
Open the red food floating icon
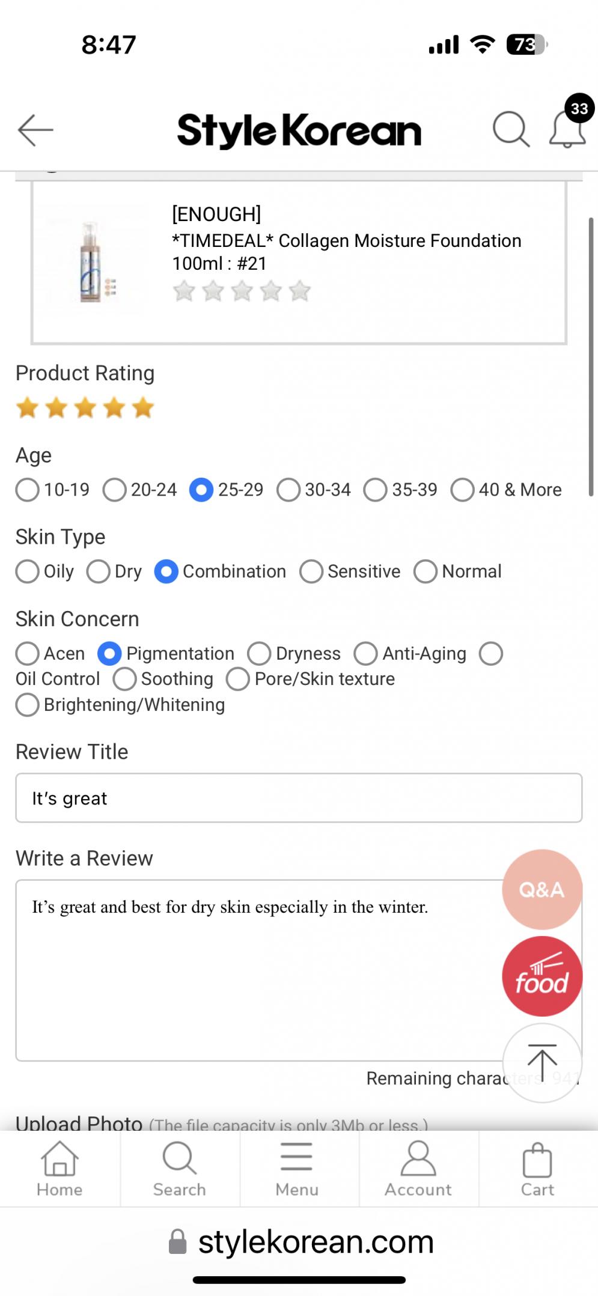542,976
